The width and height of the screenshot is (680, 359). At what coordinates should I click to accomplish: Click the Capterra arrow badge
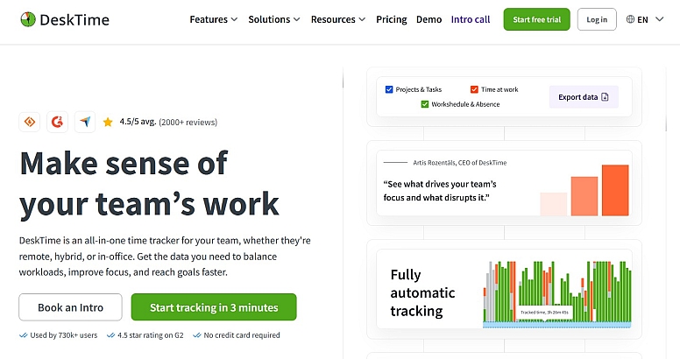(85, 122)
